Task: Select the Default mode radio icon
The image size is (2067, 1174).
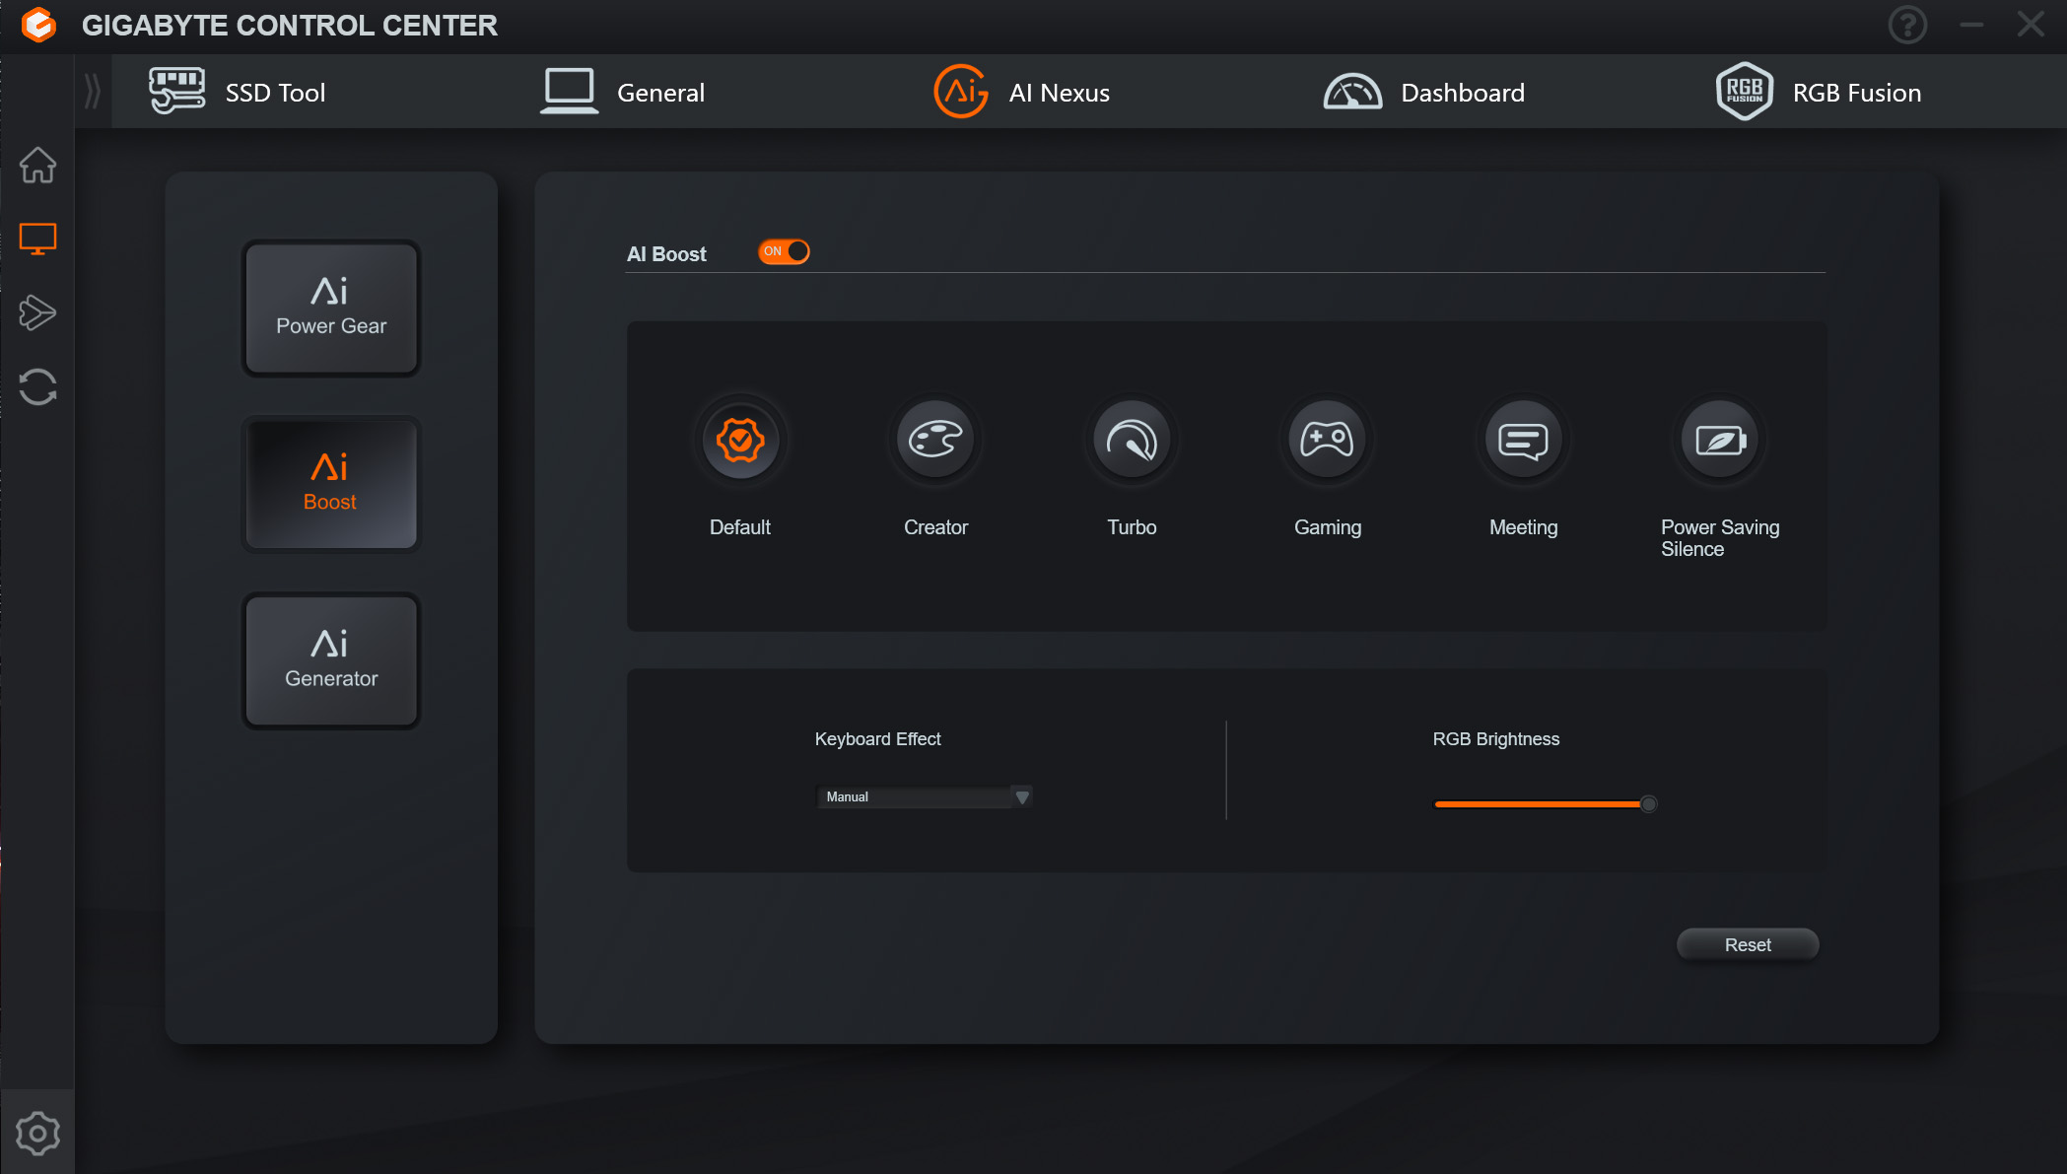Action: point(740,440)
